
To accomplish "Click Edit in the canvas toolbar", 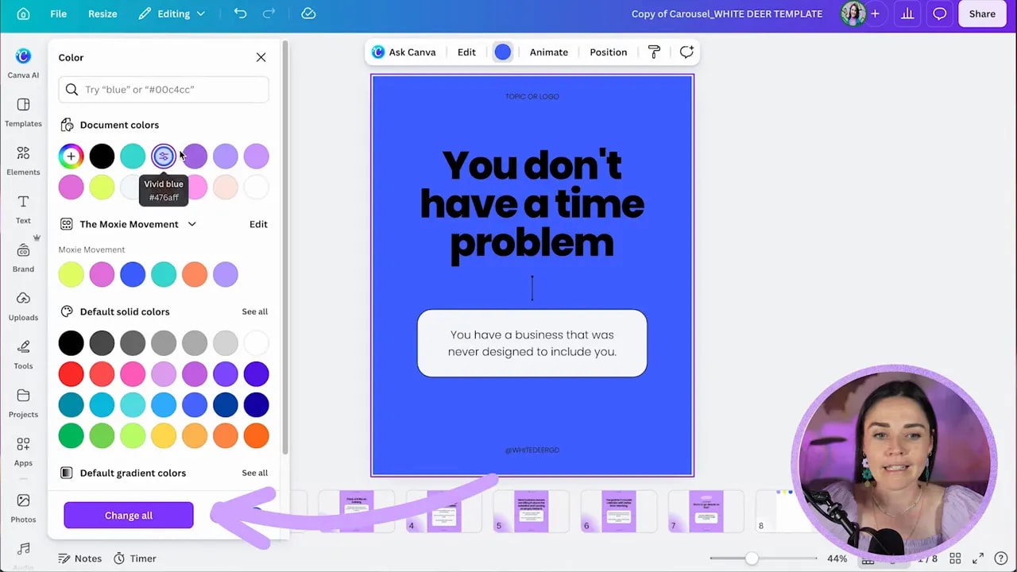I will coord(466,52).
